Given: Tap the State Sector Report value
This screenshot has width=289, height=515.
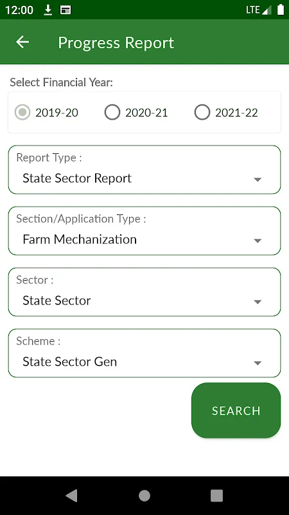Looking at the screenshot, I should (x=77, y=178).
